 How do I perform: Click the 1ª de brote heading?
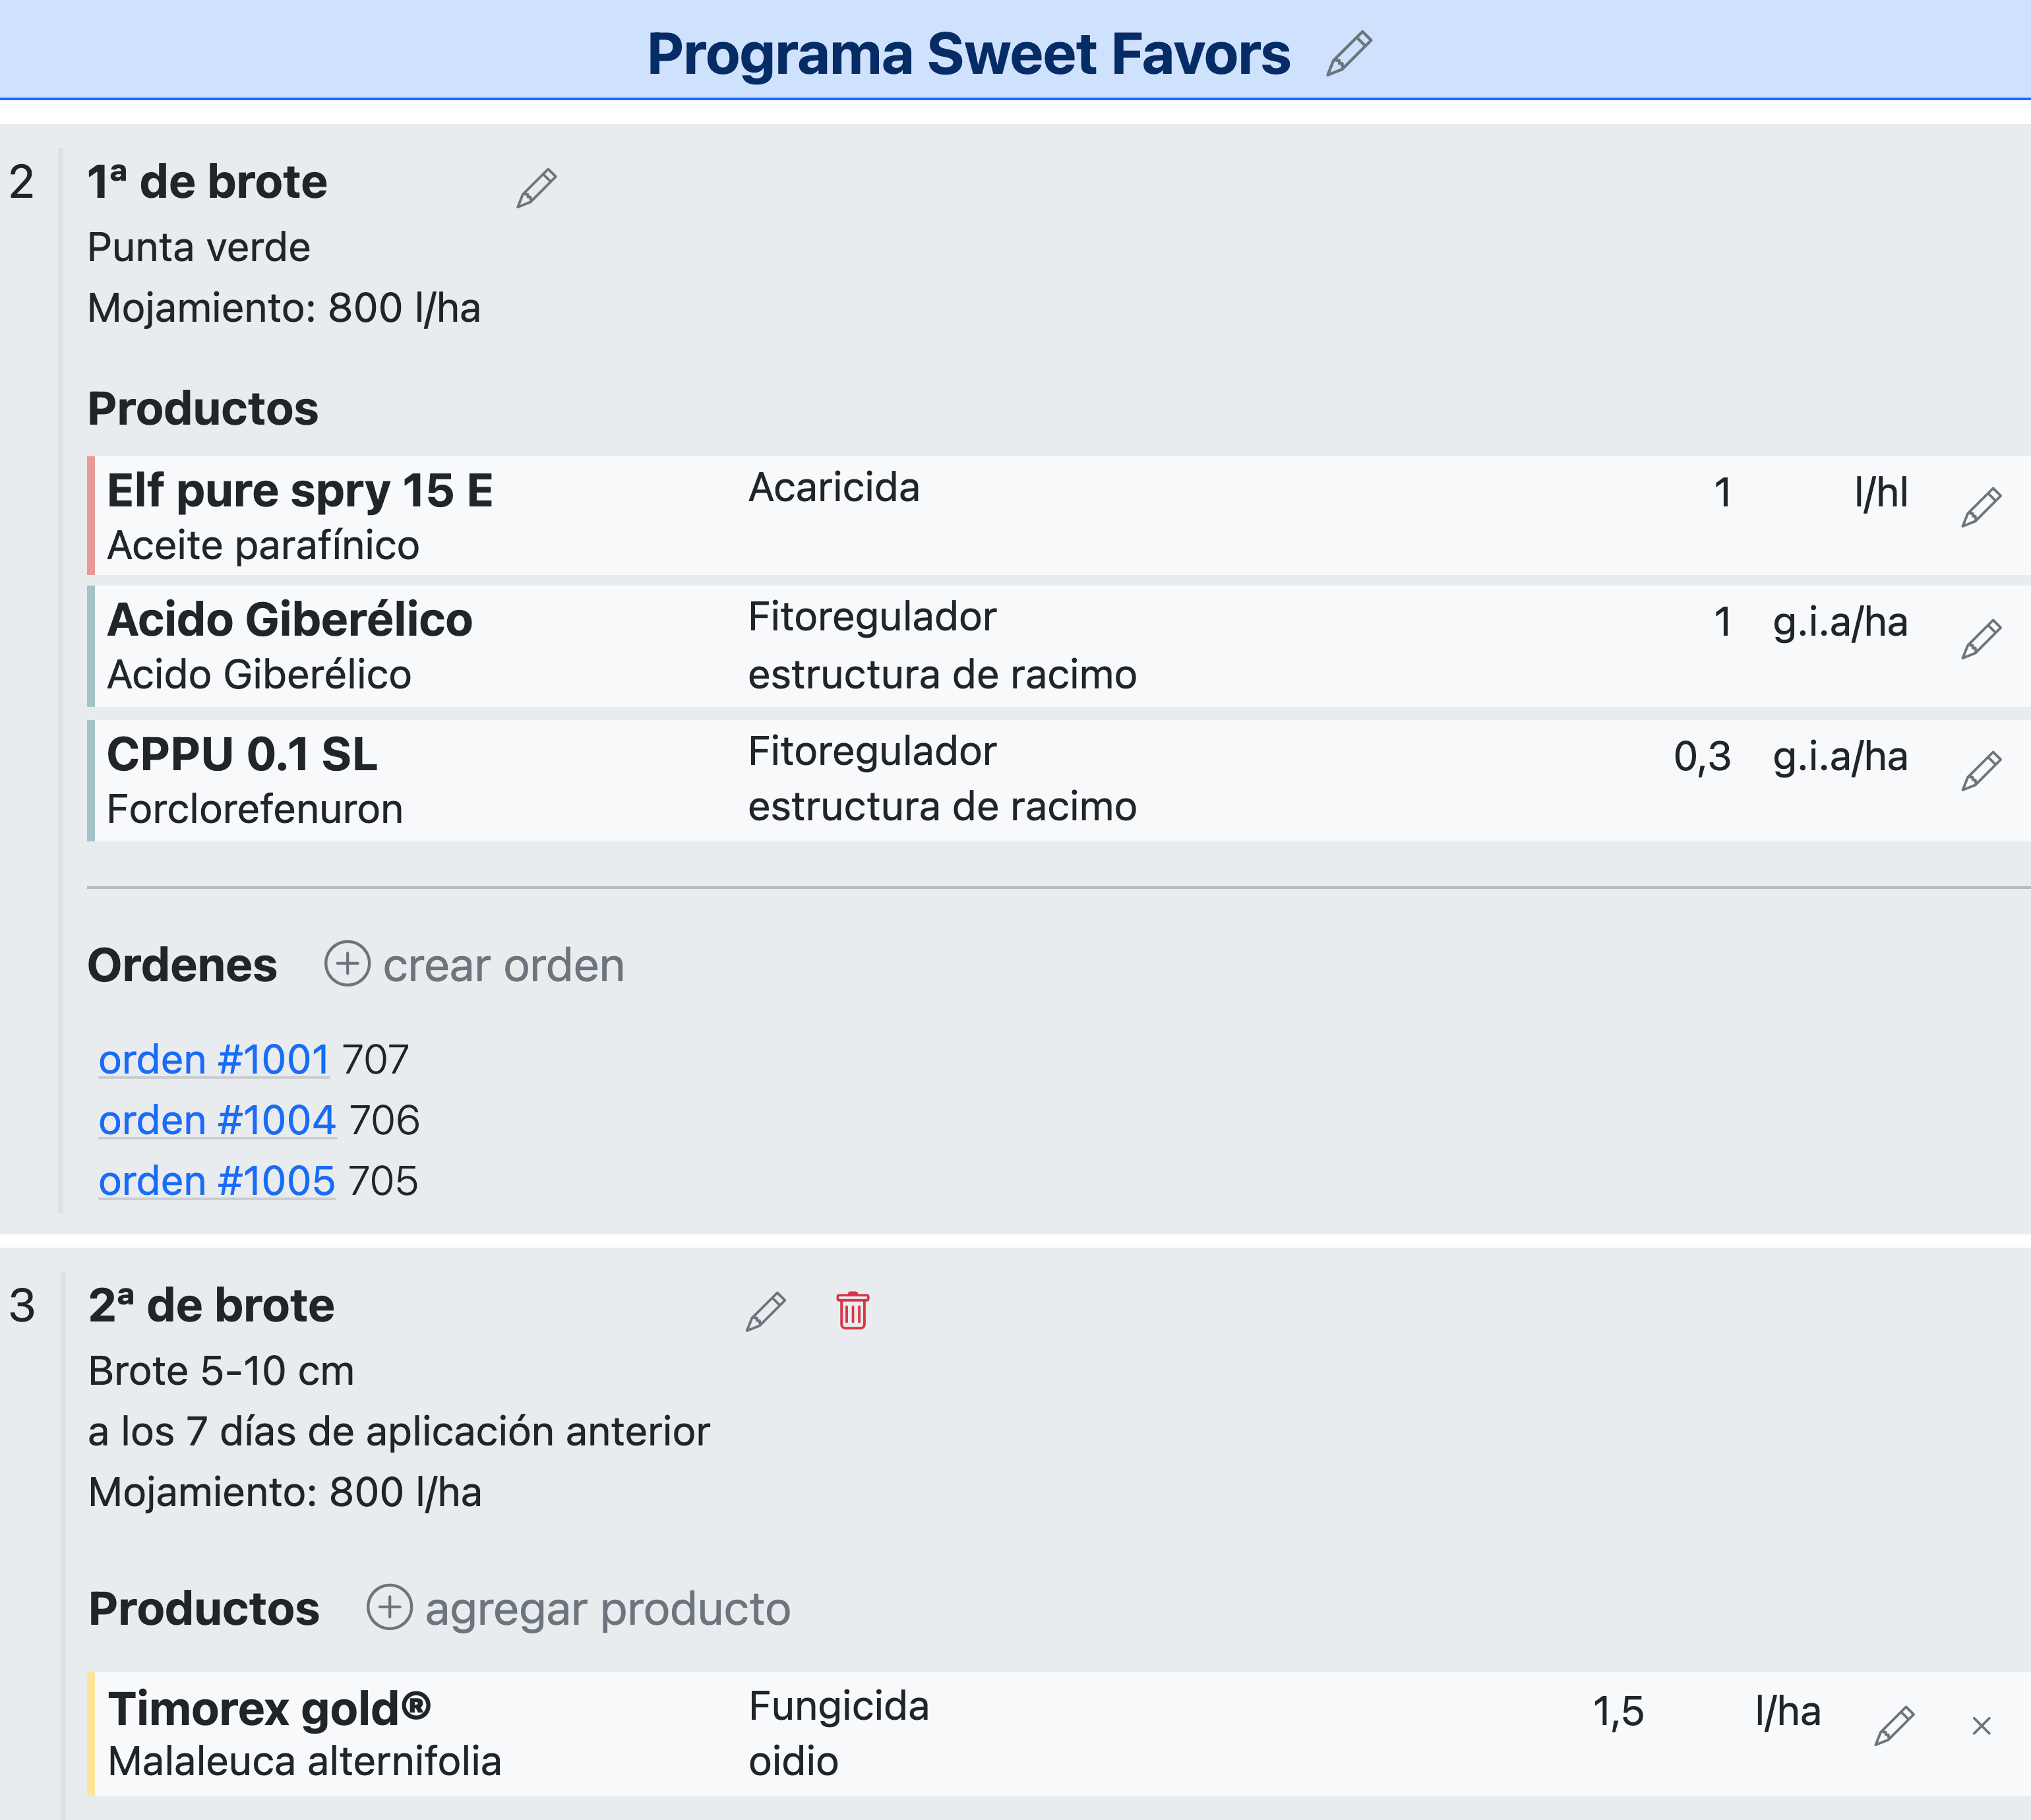(x=207, y=182)
